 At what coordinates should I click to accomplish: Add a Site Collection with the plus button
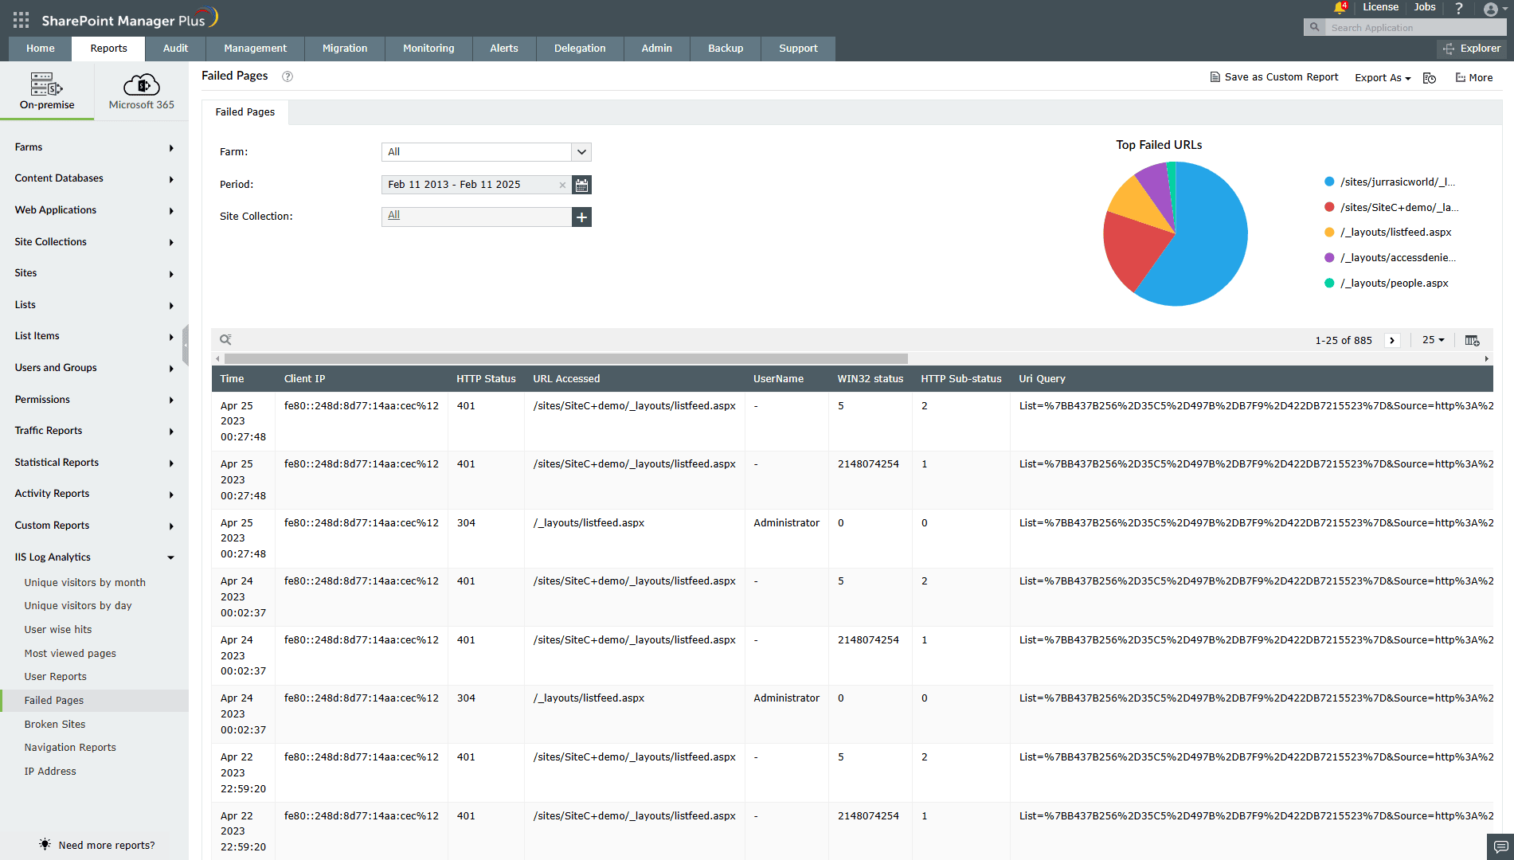click(x=582, y=217)
